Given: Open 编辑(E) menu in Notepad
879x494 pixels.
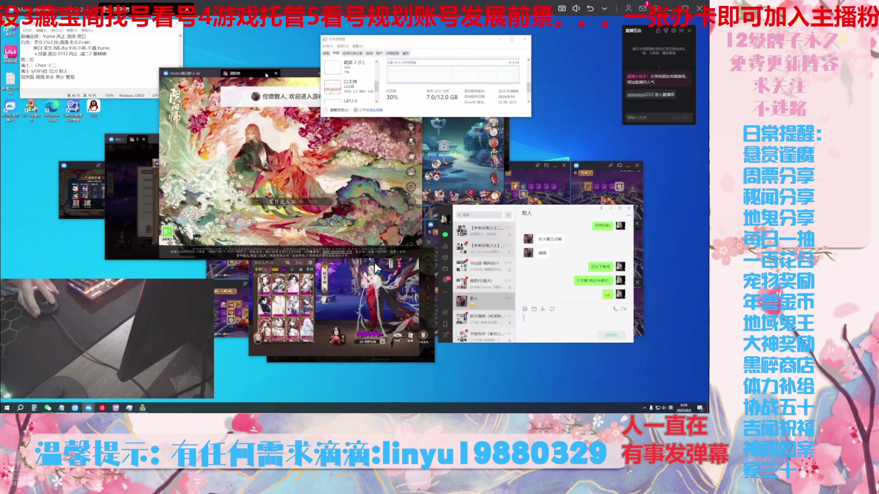Looking at the screenshot, I should (42, 31).
